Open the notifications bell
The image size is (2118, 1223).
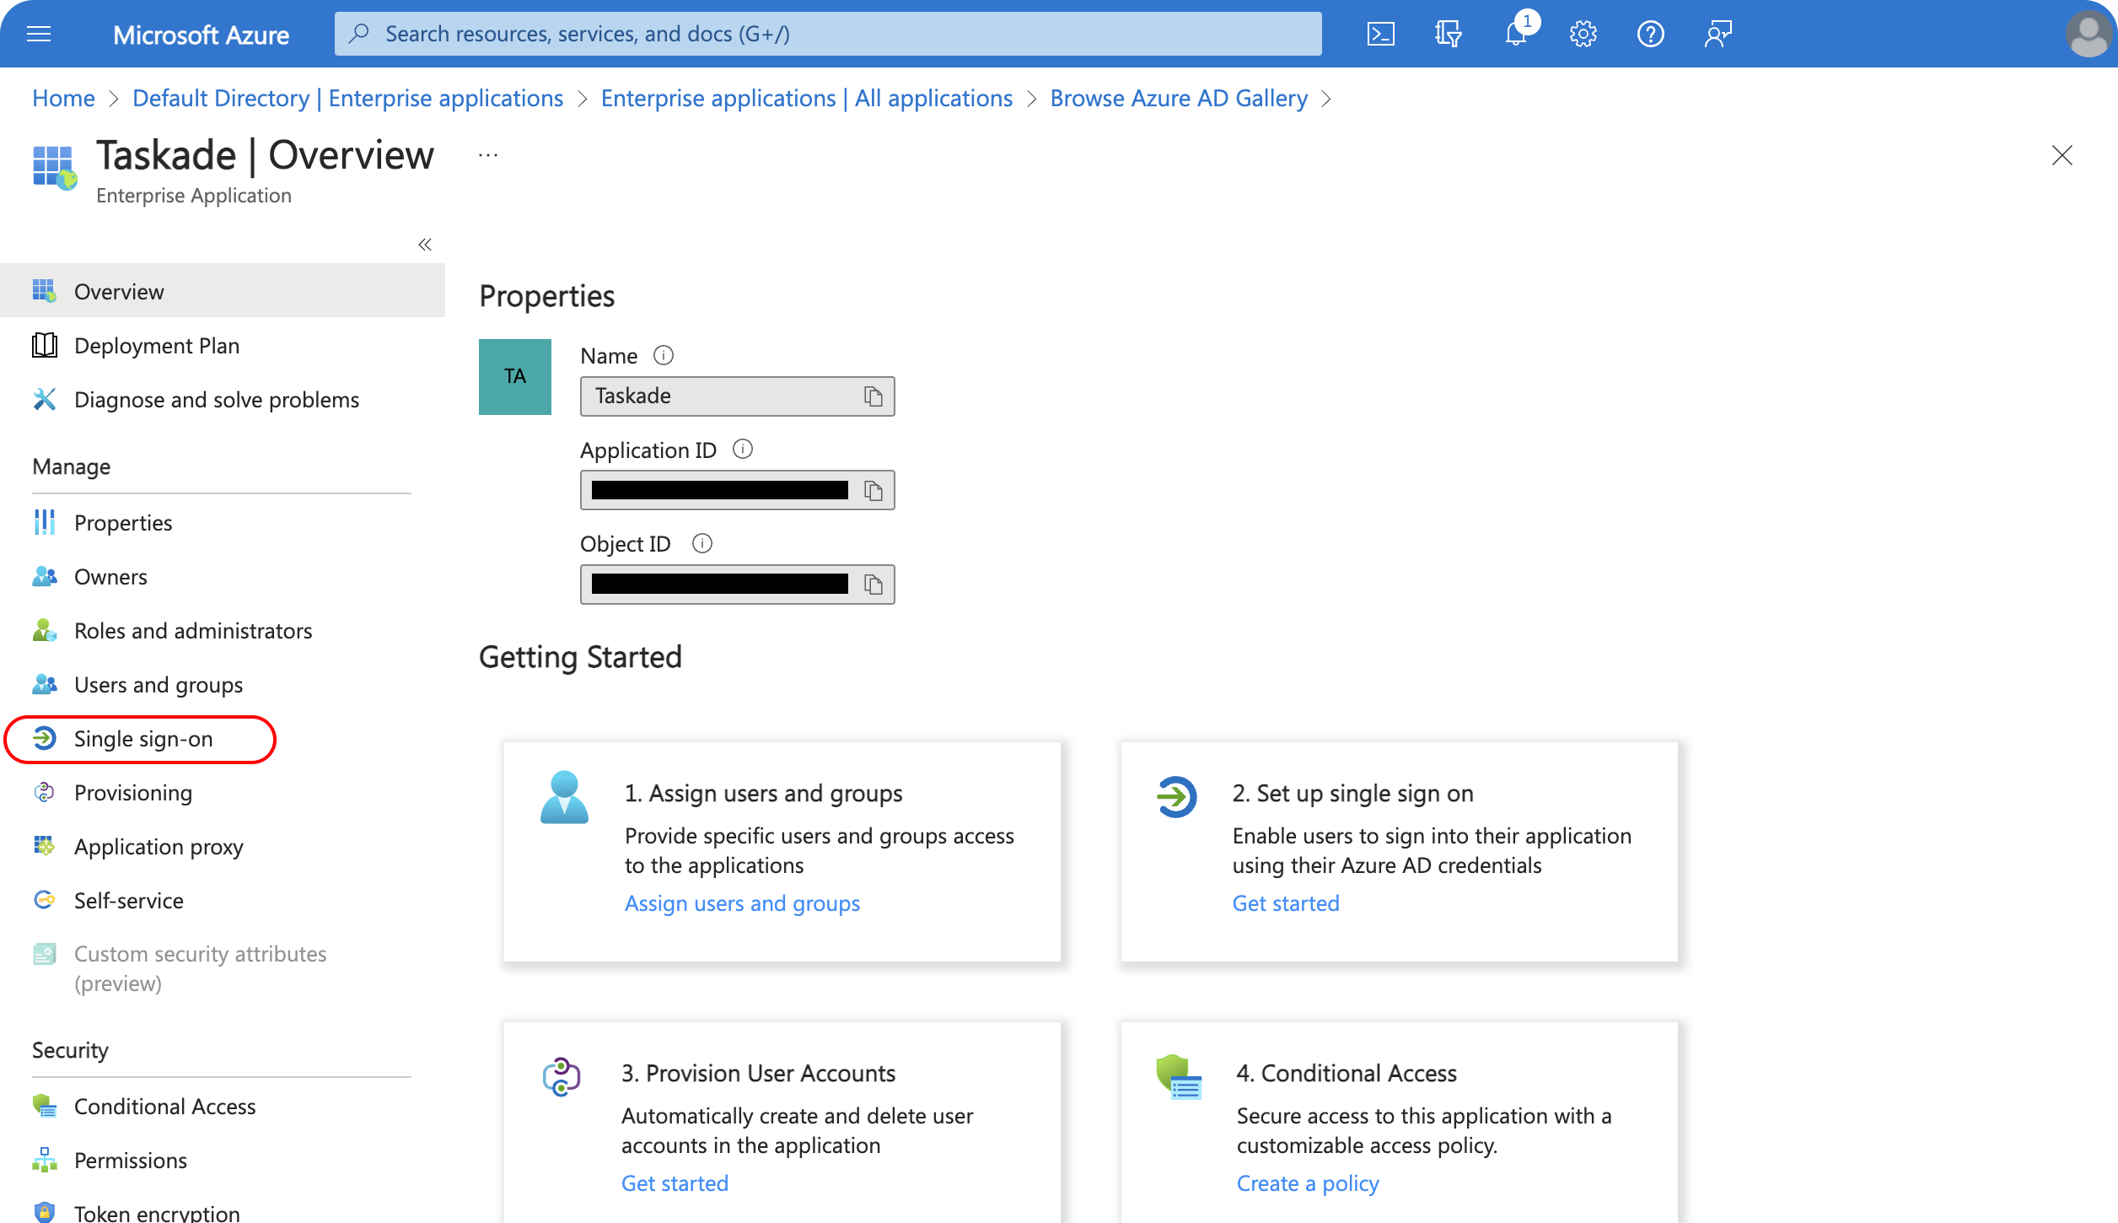(x=1515, y=34)
